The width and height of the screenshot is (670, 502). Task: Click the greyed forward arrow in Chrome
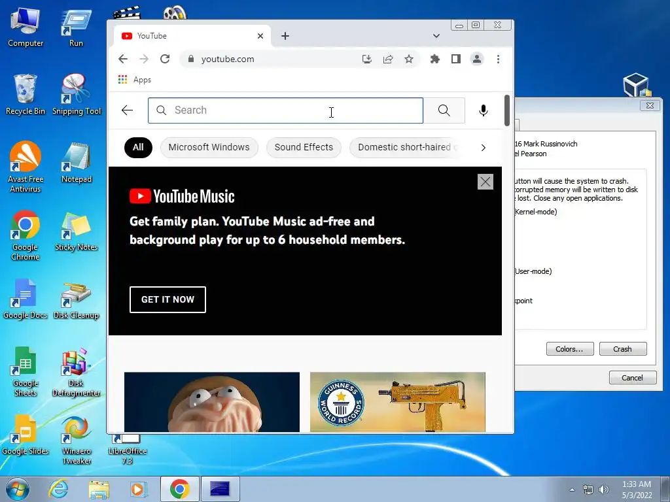[x=144, y=59]
